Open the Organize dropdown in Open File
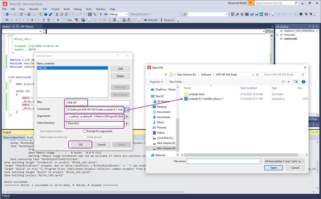This screenshot has width=321, height=199. [156, 82]
